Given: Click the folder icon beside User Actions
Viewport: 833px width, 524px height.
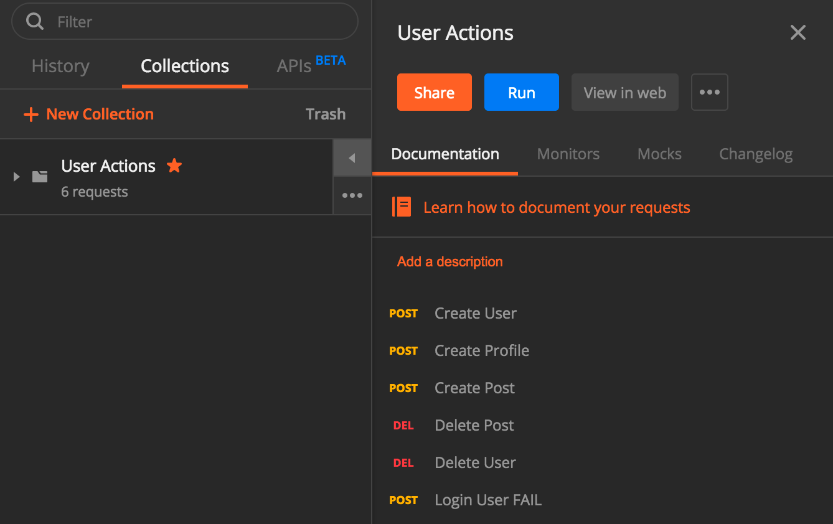Looking at the screenshot, I should 39,177.
